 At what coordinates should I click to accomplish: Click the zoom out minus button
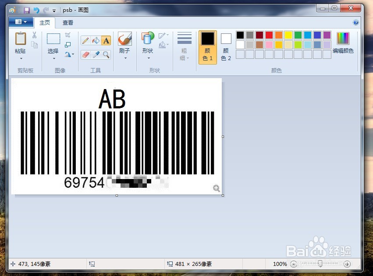(294, 264)
